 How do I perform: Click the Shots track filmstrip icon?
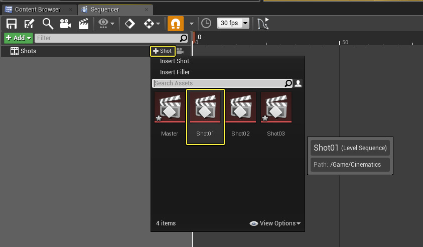coord(15,51)
